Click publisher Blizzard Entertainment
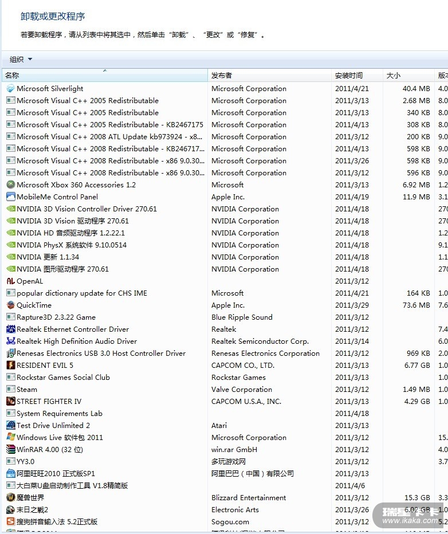The image size is (448, 534). [249, 497]
